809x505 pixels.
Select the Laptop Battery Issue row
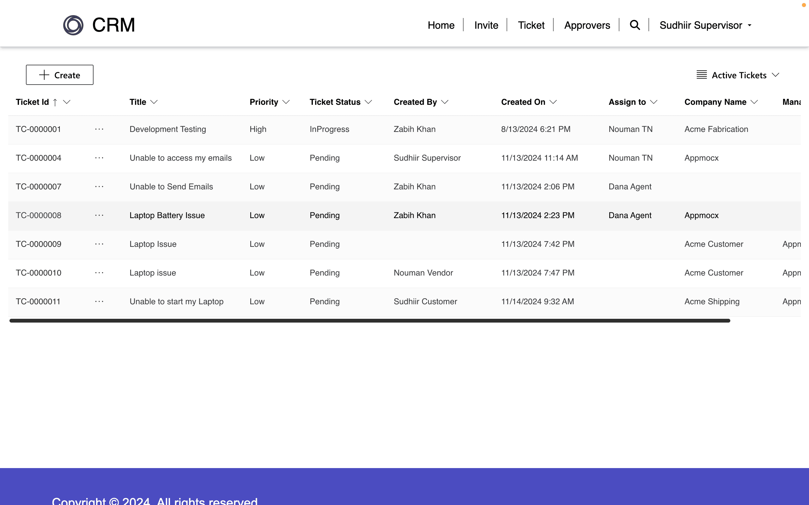167,216
